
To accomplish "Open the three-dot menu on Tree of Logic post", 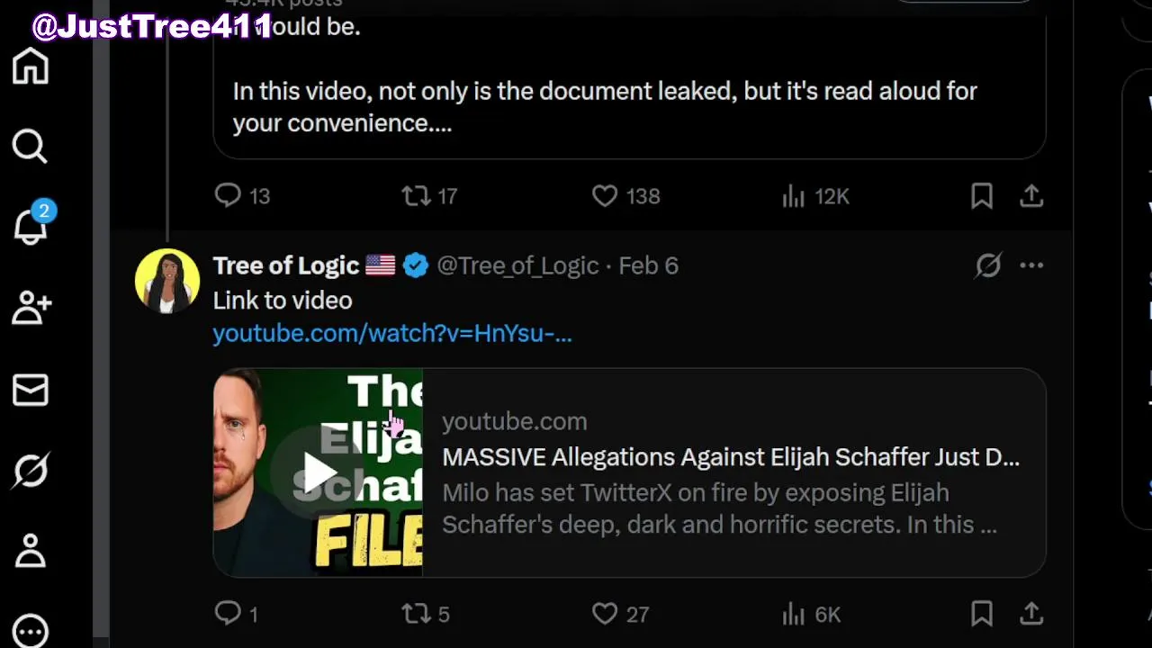I will 1031,265.
